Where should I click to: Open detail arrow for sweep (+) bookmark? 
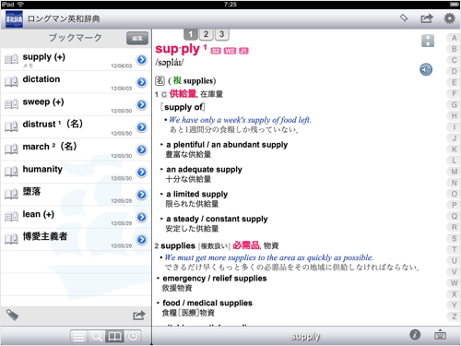click(142, 104)
